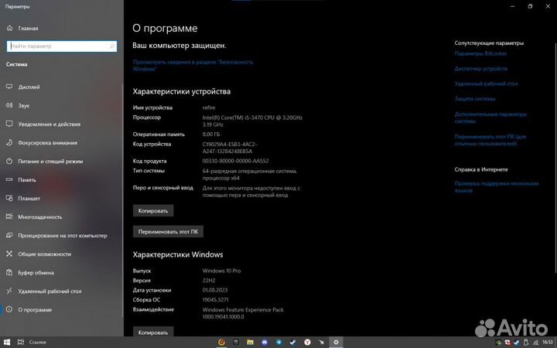Open Проверка поддержки нескольких языков link

click(497, 187)
